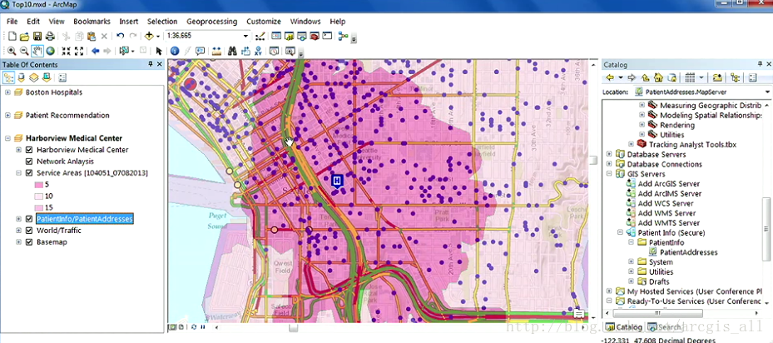Click the Save map document icon
773x343 pixels.
pyautogui.click(x=37, y=36)
